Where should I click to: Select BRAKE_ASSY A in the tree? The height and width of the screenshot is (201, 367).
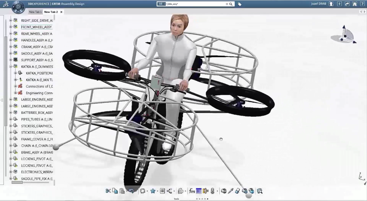(37, 152)
